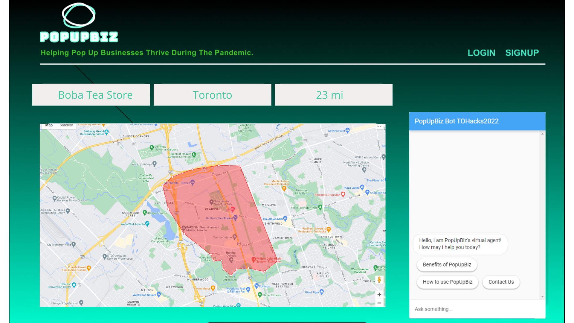Click the PopUpBiz oval logo
The height and width of the screenshot is (323, 574).
tap(79, 15)
